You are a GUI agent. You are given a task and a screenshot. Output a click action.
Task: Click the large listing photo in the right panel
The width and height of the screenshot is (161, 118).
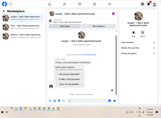tap(138, 16)
